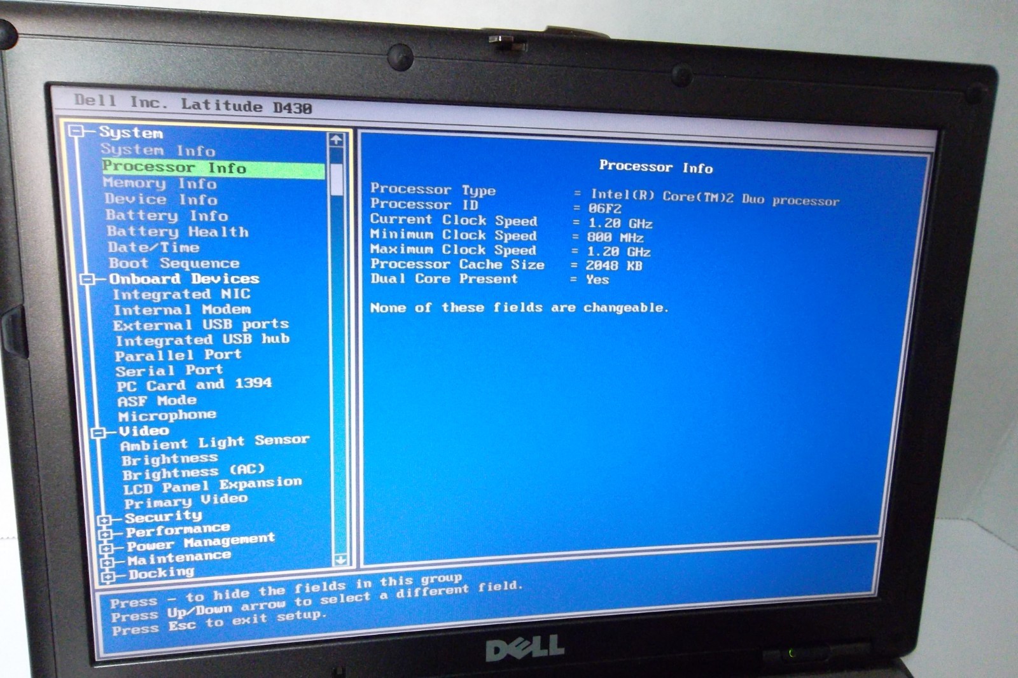The width and height of the screenshot is (1018, 678).
Task: Select Internal Modem
Action: [x=182, y=310]
